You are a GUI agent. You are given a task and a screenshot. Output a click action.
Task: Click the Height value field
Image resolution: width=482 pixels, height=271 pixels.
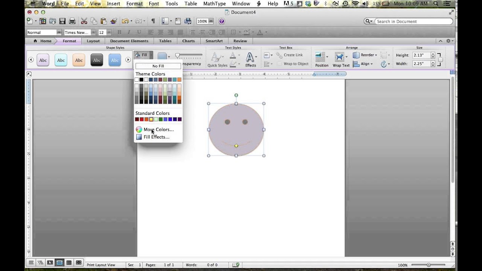click(x=421, y=55)
